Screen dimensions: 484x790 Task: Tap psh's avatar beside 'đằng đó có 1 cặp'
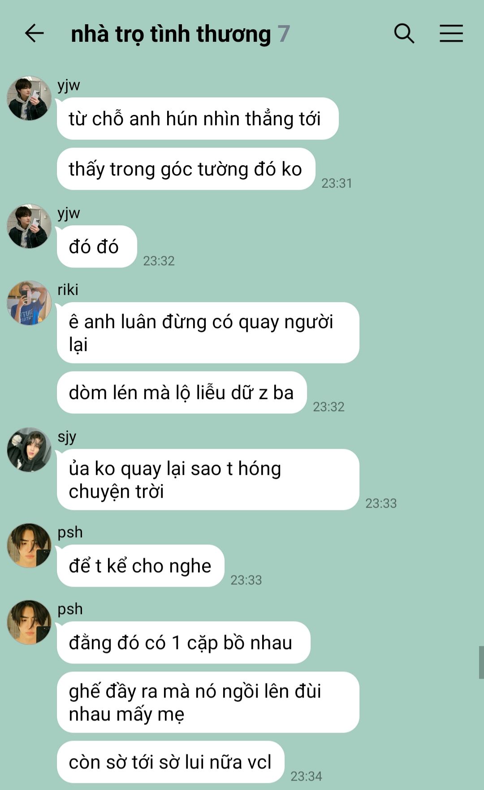(x=29, y=622)
